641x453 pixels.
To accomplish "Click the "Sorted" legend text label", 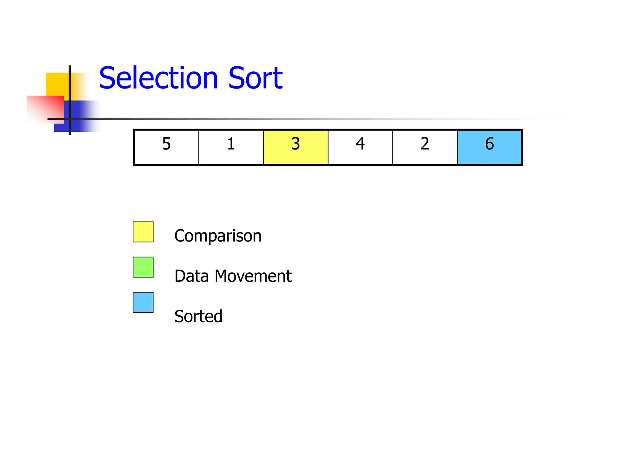I will click(198, 316).
